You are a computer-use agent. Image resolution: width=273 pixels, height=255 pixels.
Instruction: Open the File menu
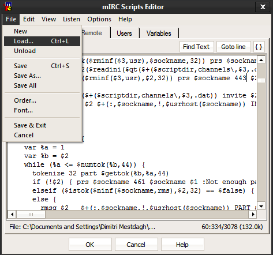tap(11, 19)
